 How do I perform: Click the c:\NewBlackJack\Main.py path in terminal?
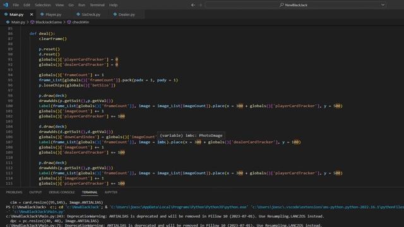[39, 212]
